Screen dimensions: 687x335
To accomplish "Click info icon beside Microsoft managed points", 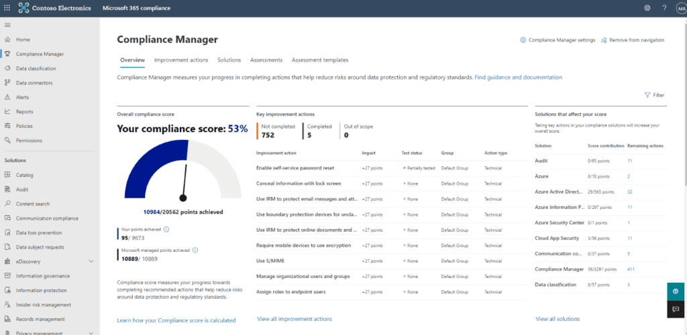I will (x=195, y=251).
